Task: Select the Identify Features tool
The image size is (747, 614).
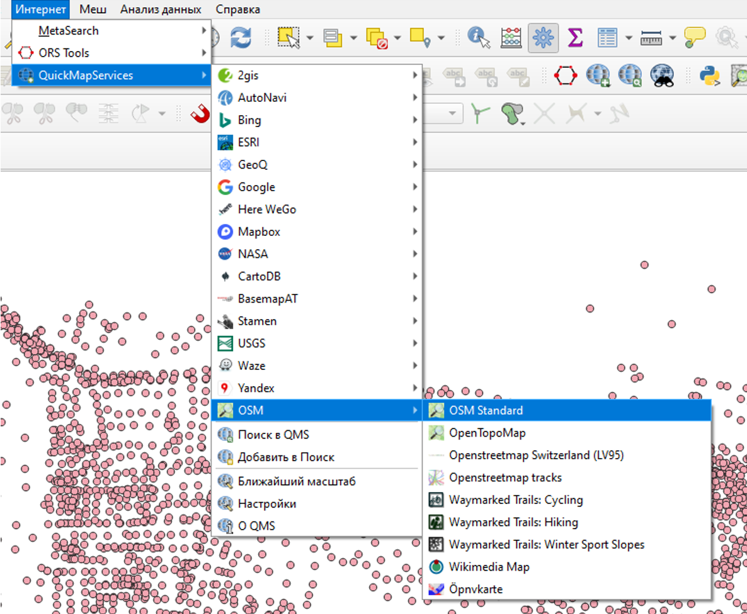Action: tap(480, 38)
